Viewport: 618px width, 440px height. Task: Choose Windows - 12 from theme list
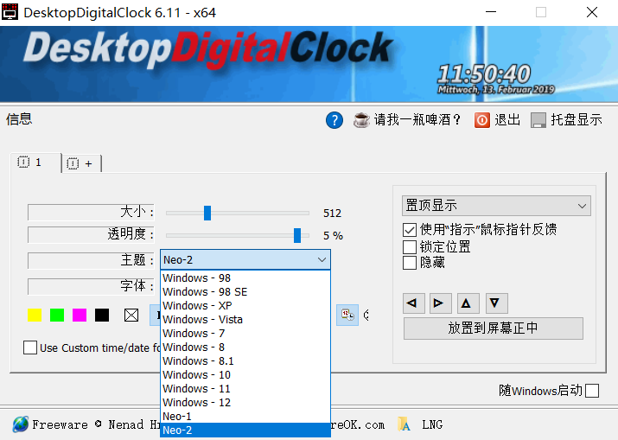click(x=245, y=402)
